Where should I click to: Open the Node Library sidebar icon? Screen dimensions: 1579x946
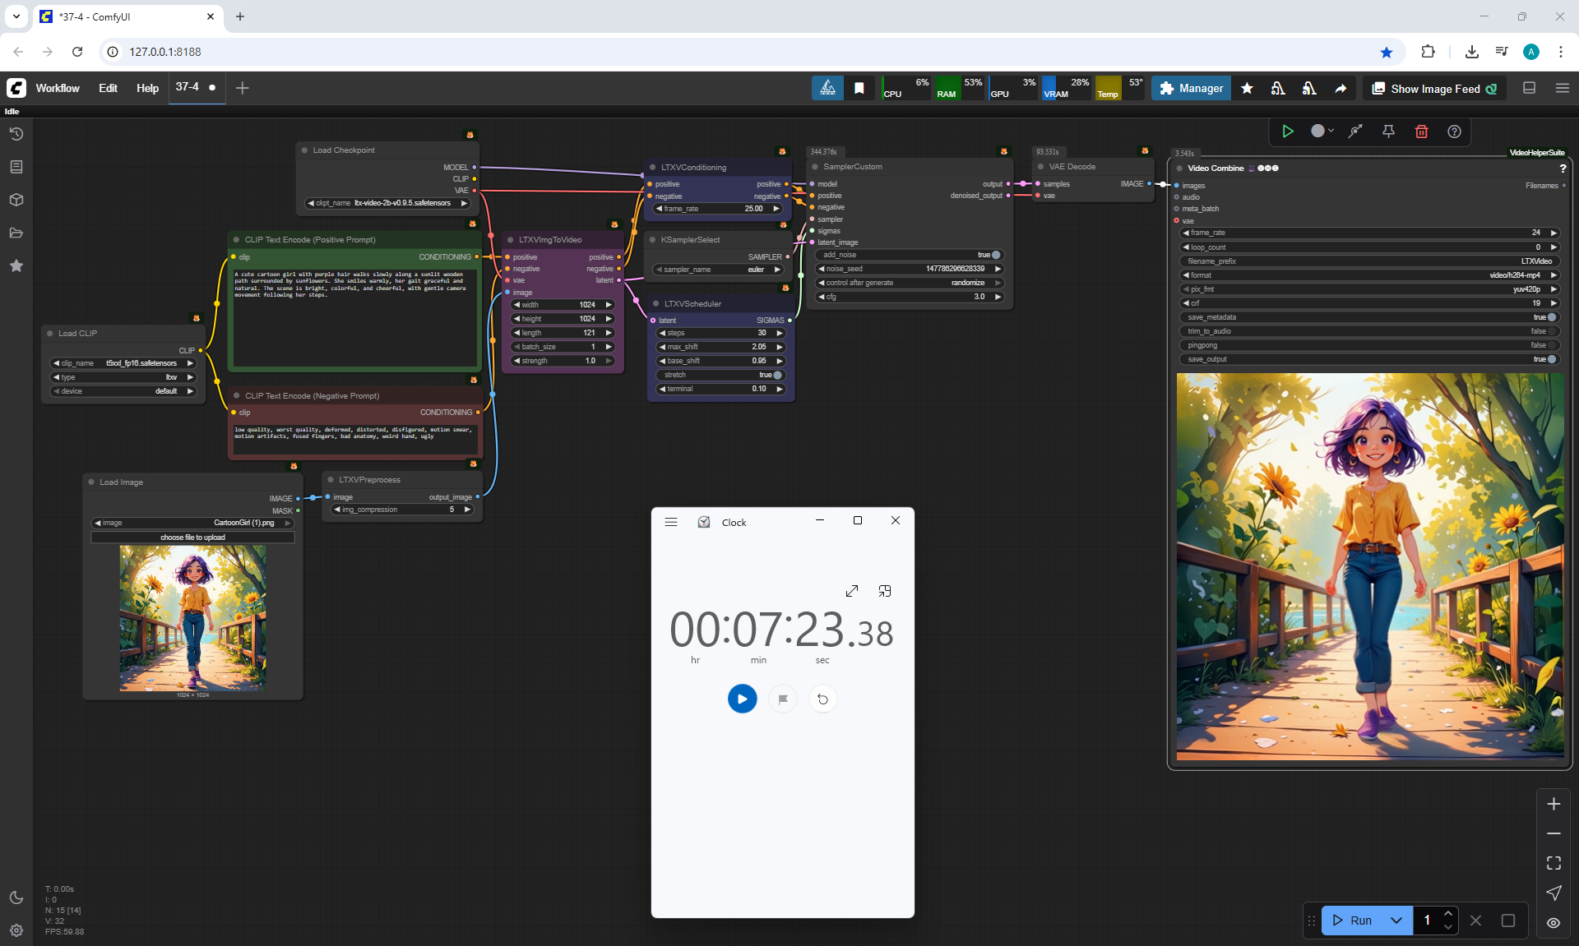click(16, 167)
